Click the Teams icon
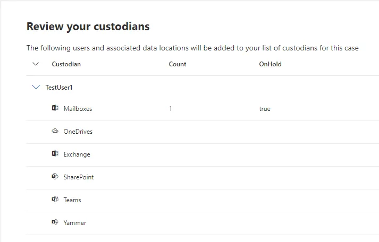379x242 pixels. point(55,200)
